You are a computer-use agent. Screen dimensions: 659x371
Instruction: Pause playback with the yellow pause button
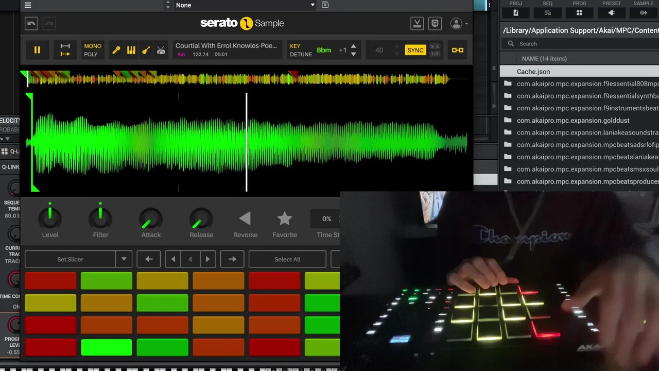37,50
